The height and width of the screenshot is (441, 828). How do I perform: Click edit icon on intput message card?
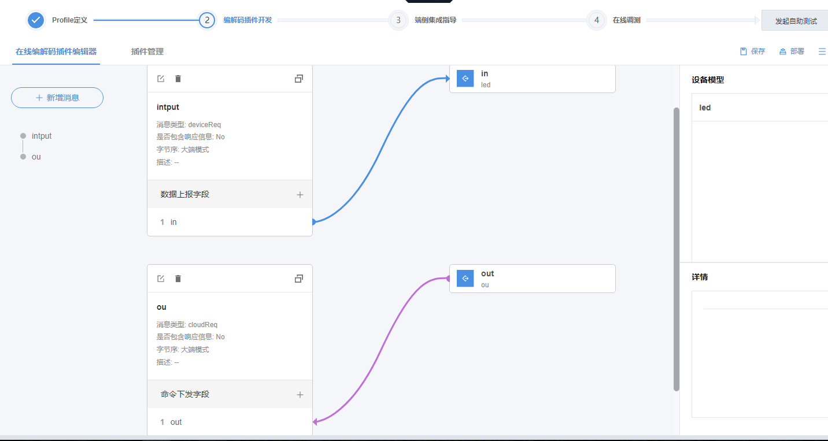pyautogui.click(x=161, y=79)
